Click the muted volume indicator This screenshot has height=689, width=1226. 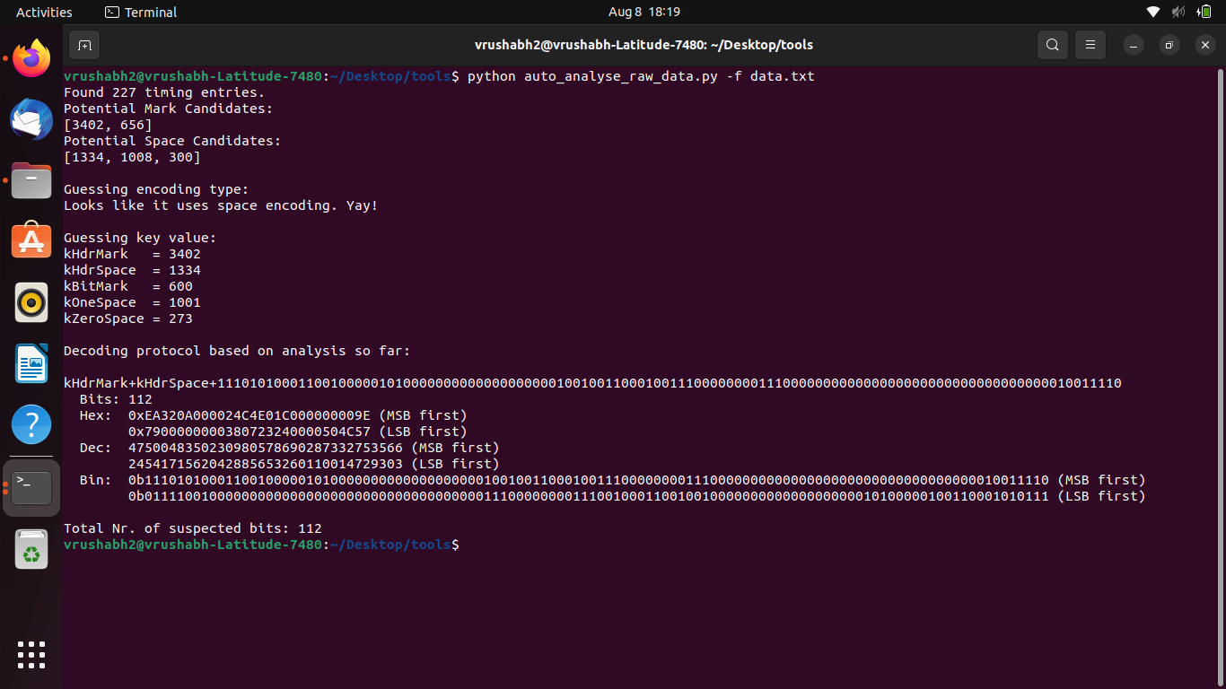click(x=1178, y=12)
